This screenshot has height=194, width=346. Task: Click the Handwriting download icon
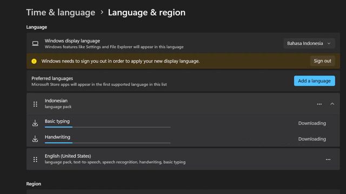35,139
